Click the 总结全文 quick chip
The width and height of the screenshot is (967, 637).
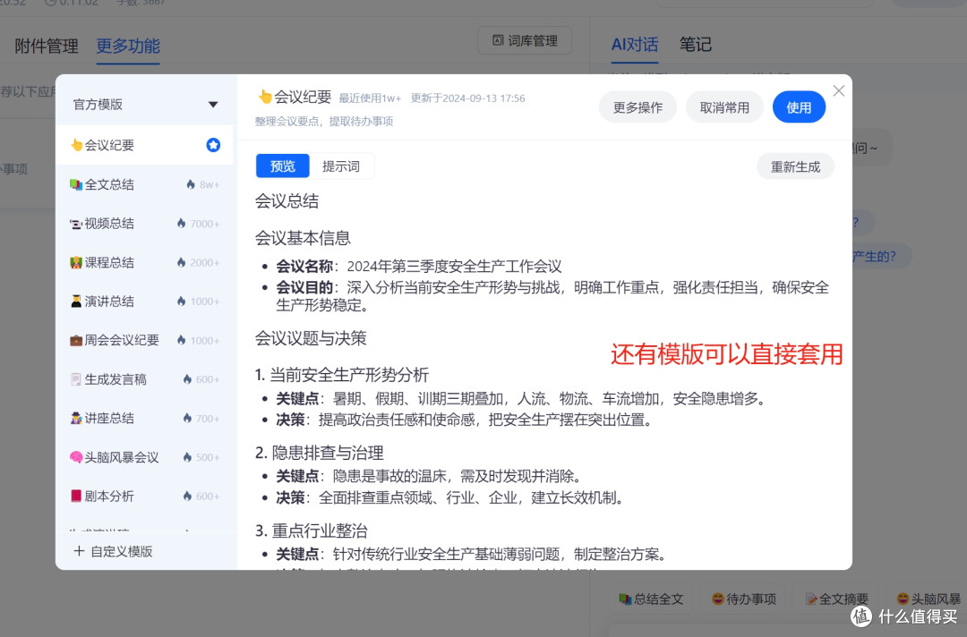pyautogui.click(x=651, y=599)
